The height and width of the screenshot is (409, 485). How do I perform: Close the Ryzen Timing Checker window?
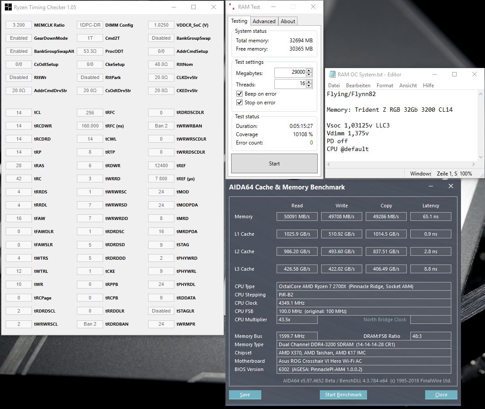coord(213,7)
